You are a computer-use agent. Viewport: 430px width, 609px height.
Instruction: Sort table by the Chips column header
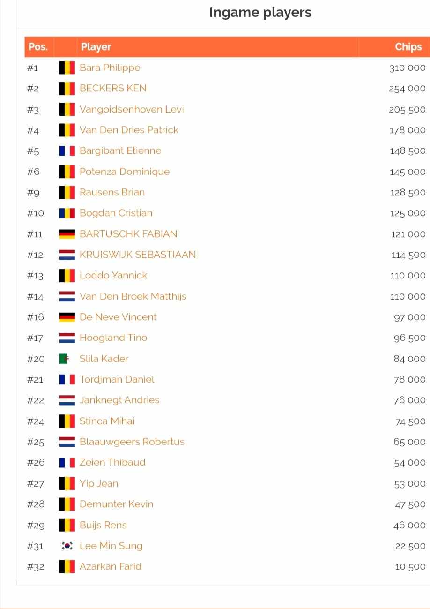click(408, 47)
